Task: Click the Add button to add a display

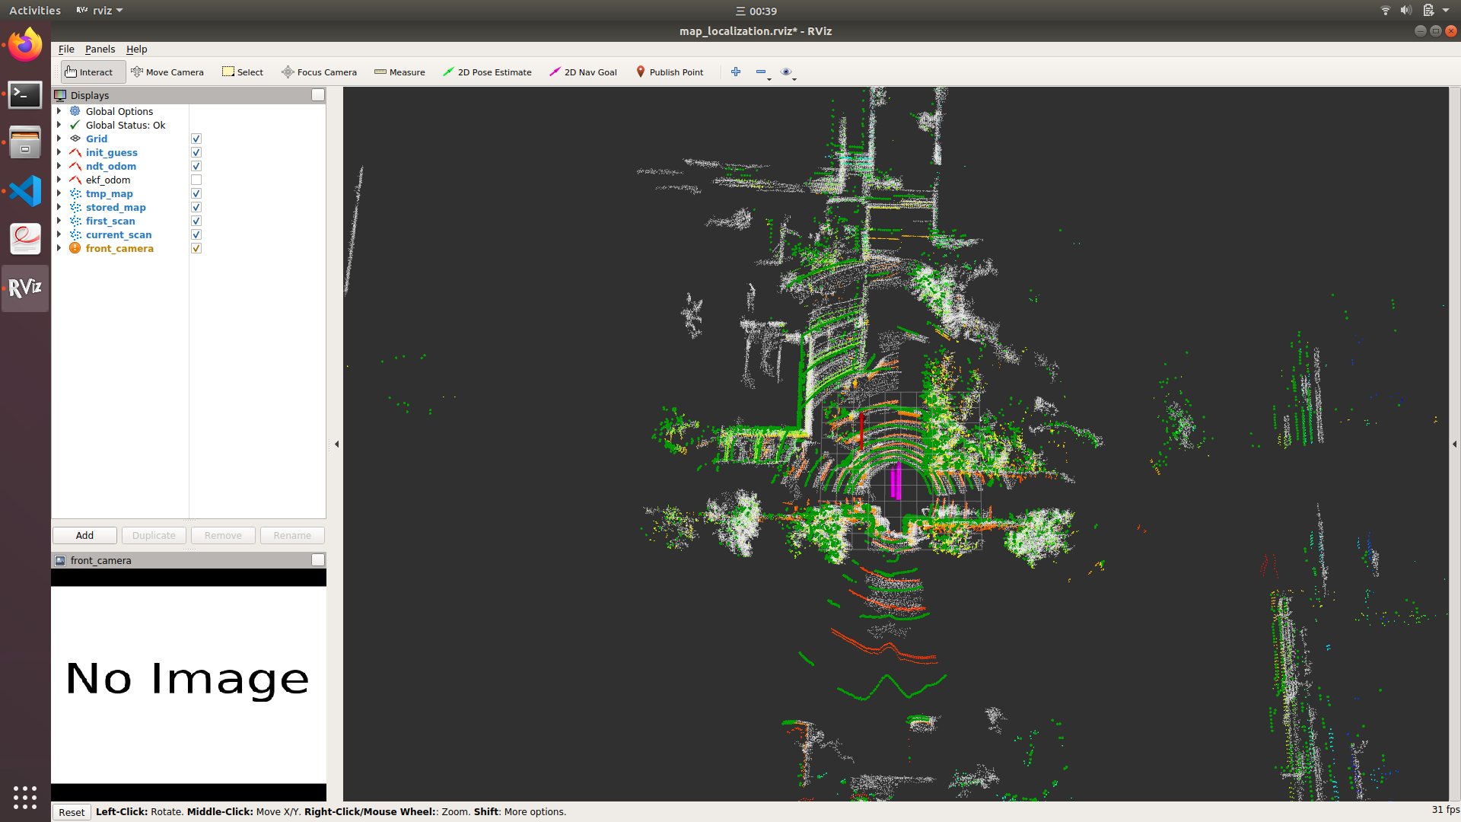Action: [x=84, y=535]
